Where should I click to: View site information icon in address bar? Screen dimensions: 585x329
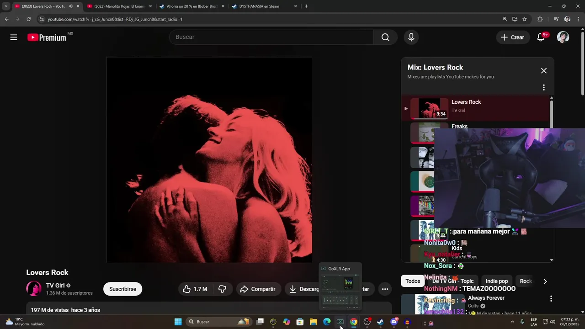pos(41,19)
